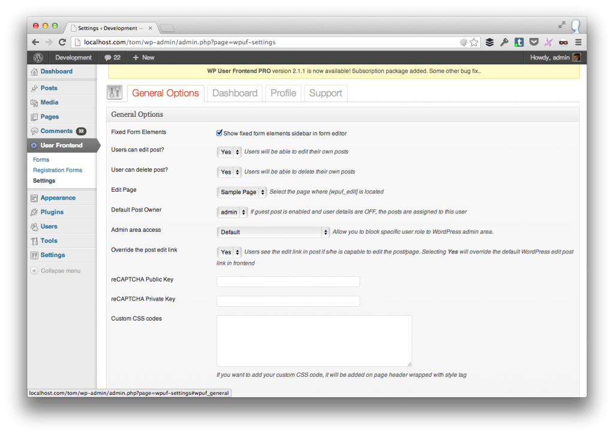Screen dimensions: 614x435
Task: Click the wrench extension icon in toolbar
Action: click(504, 43)
